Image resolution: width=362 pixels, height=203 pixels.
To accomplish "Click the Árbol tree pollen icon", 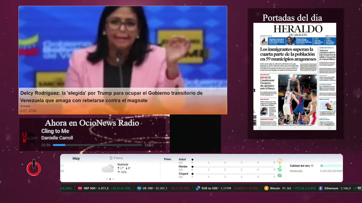I will 280,161.
